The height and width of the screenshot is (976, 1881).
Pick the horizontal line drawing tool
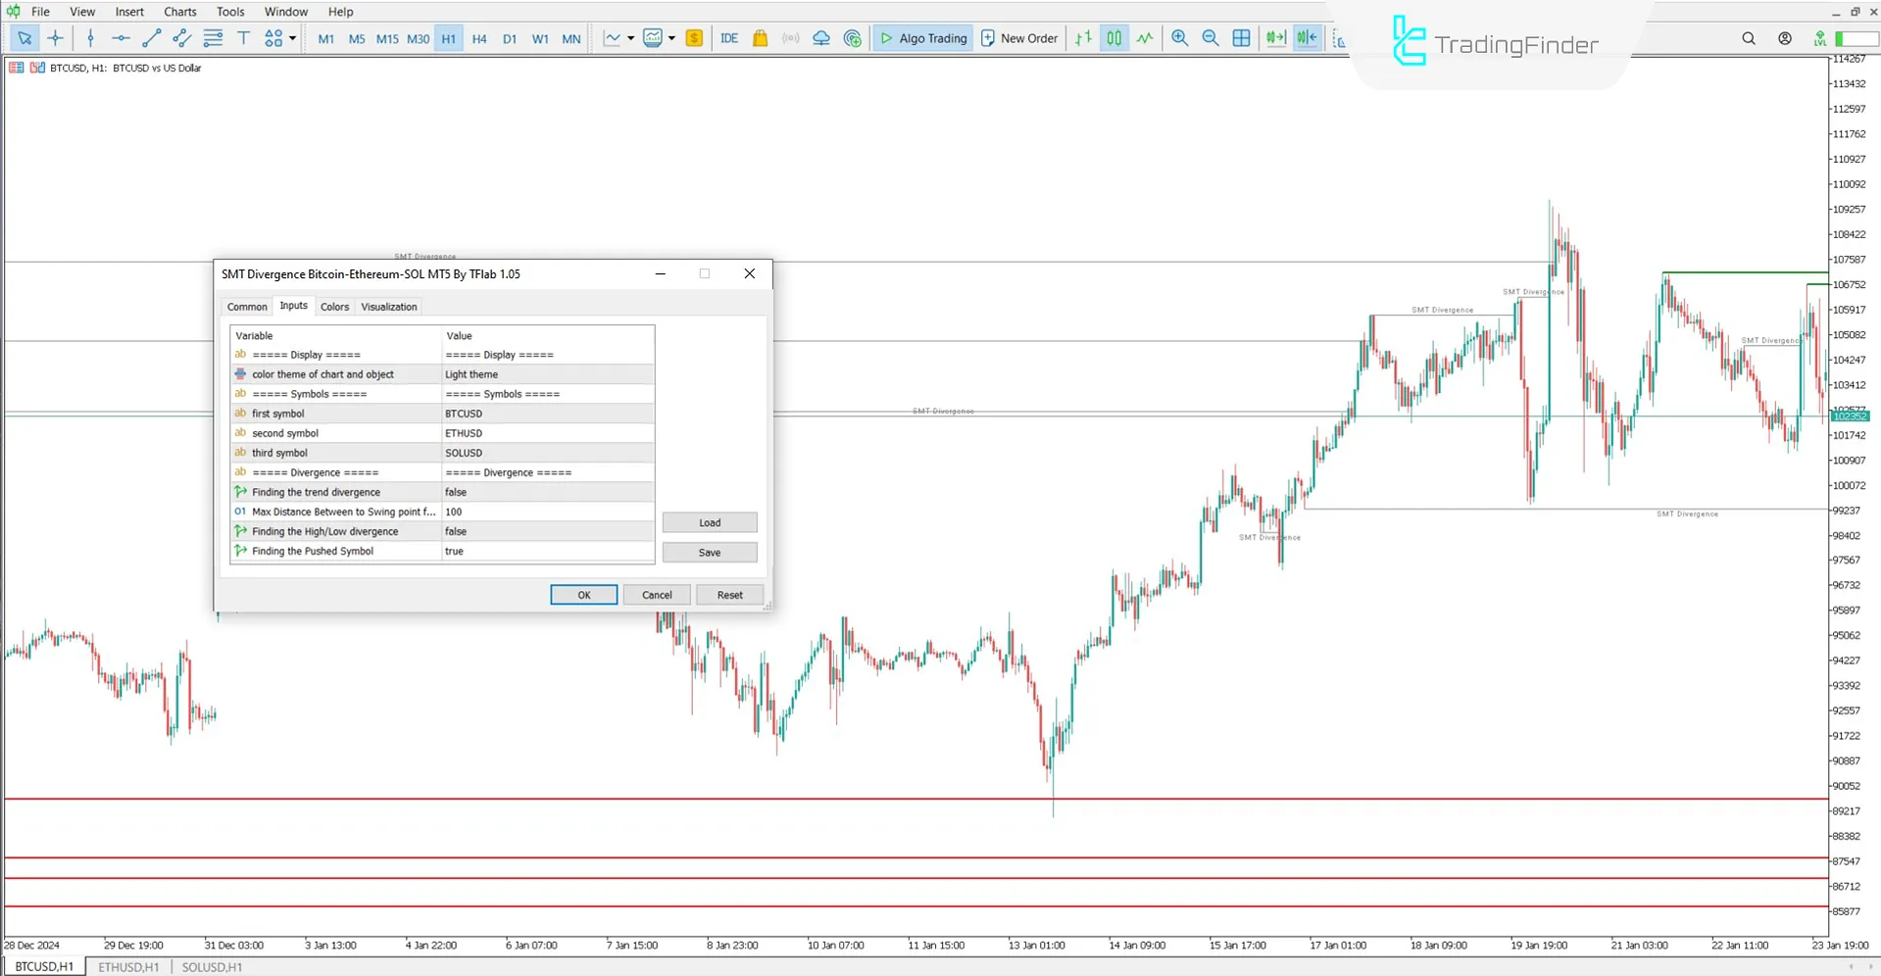[x=121, y=38]
